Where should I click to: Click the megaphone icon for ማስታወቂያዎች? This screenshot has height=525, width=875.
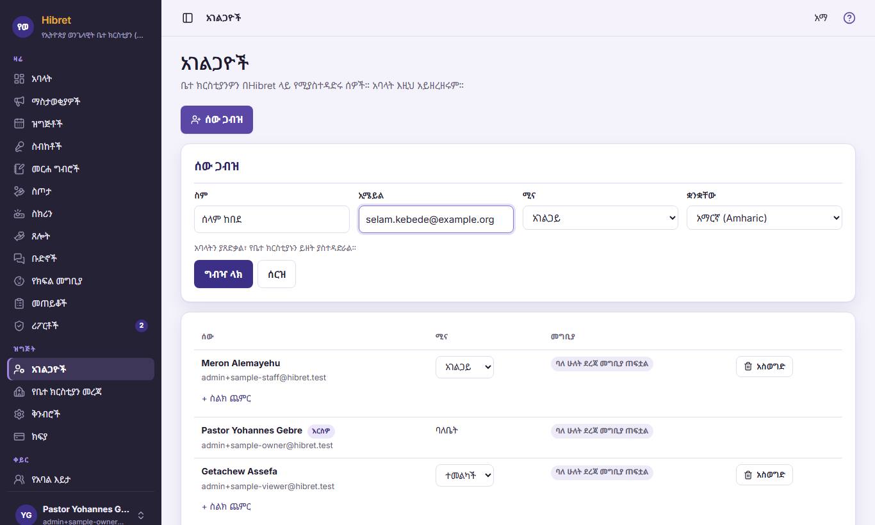coord(19,101)
